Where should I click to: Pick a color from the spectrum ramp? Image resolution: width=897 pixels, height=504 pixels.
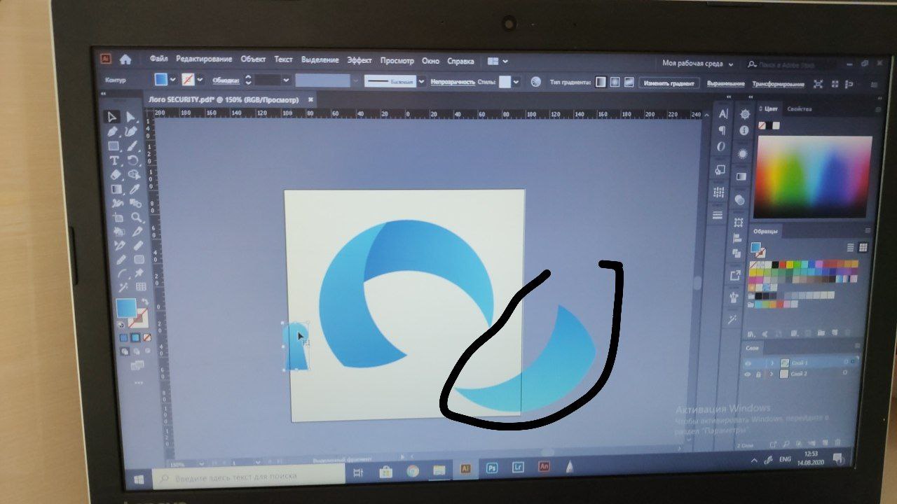813,176
